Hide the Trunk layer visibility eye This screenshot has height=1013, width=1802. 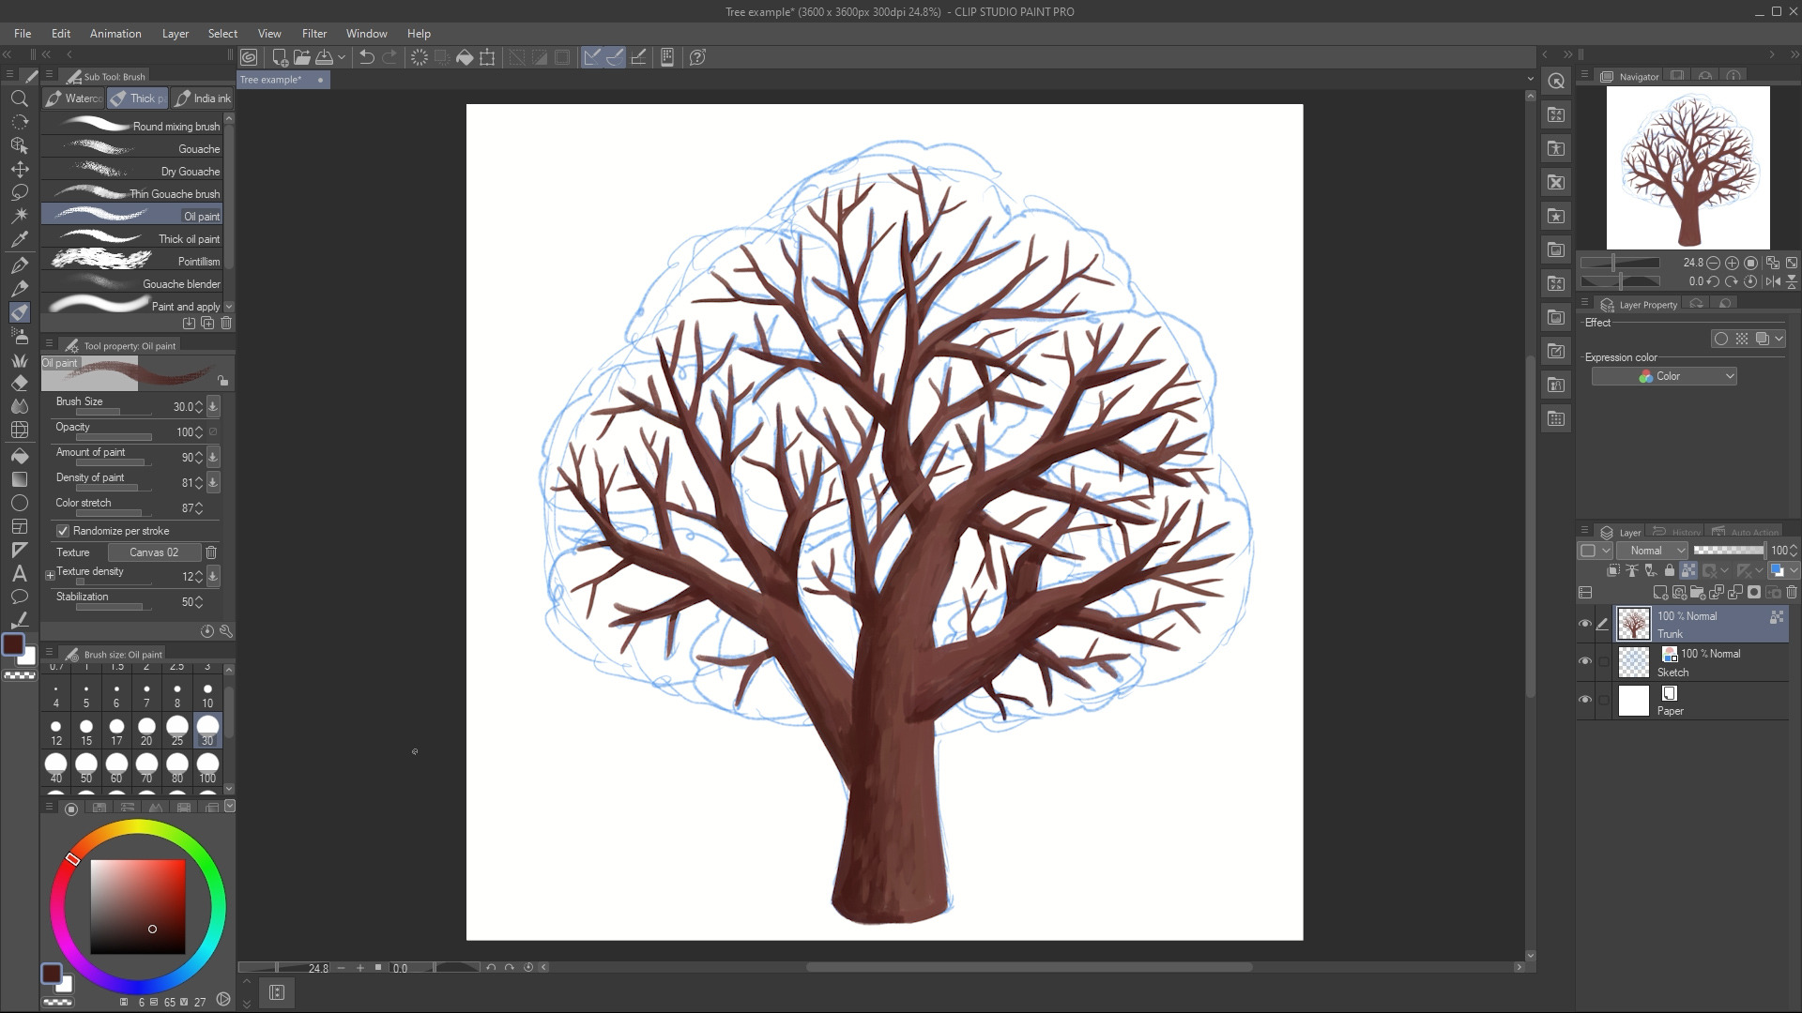pyautogui.click(x=1585, y=624)
